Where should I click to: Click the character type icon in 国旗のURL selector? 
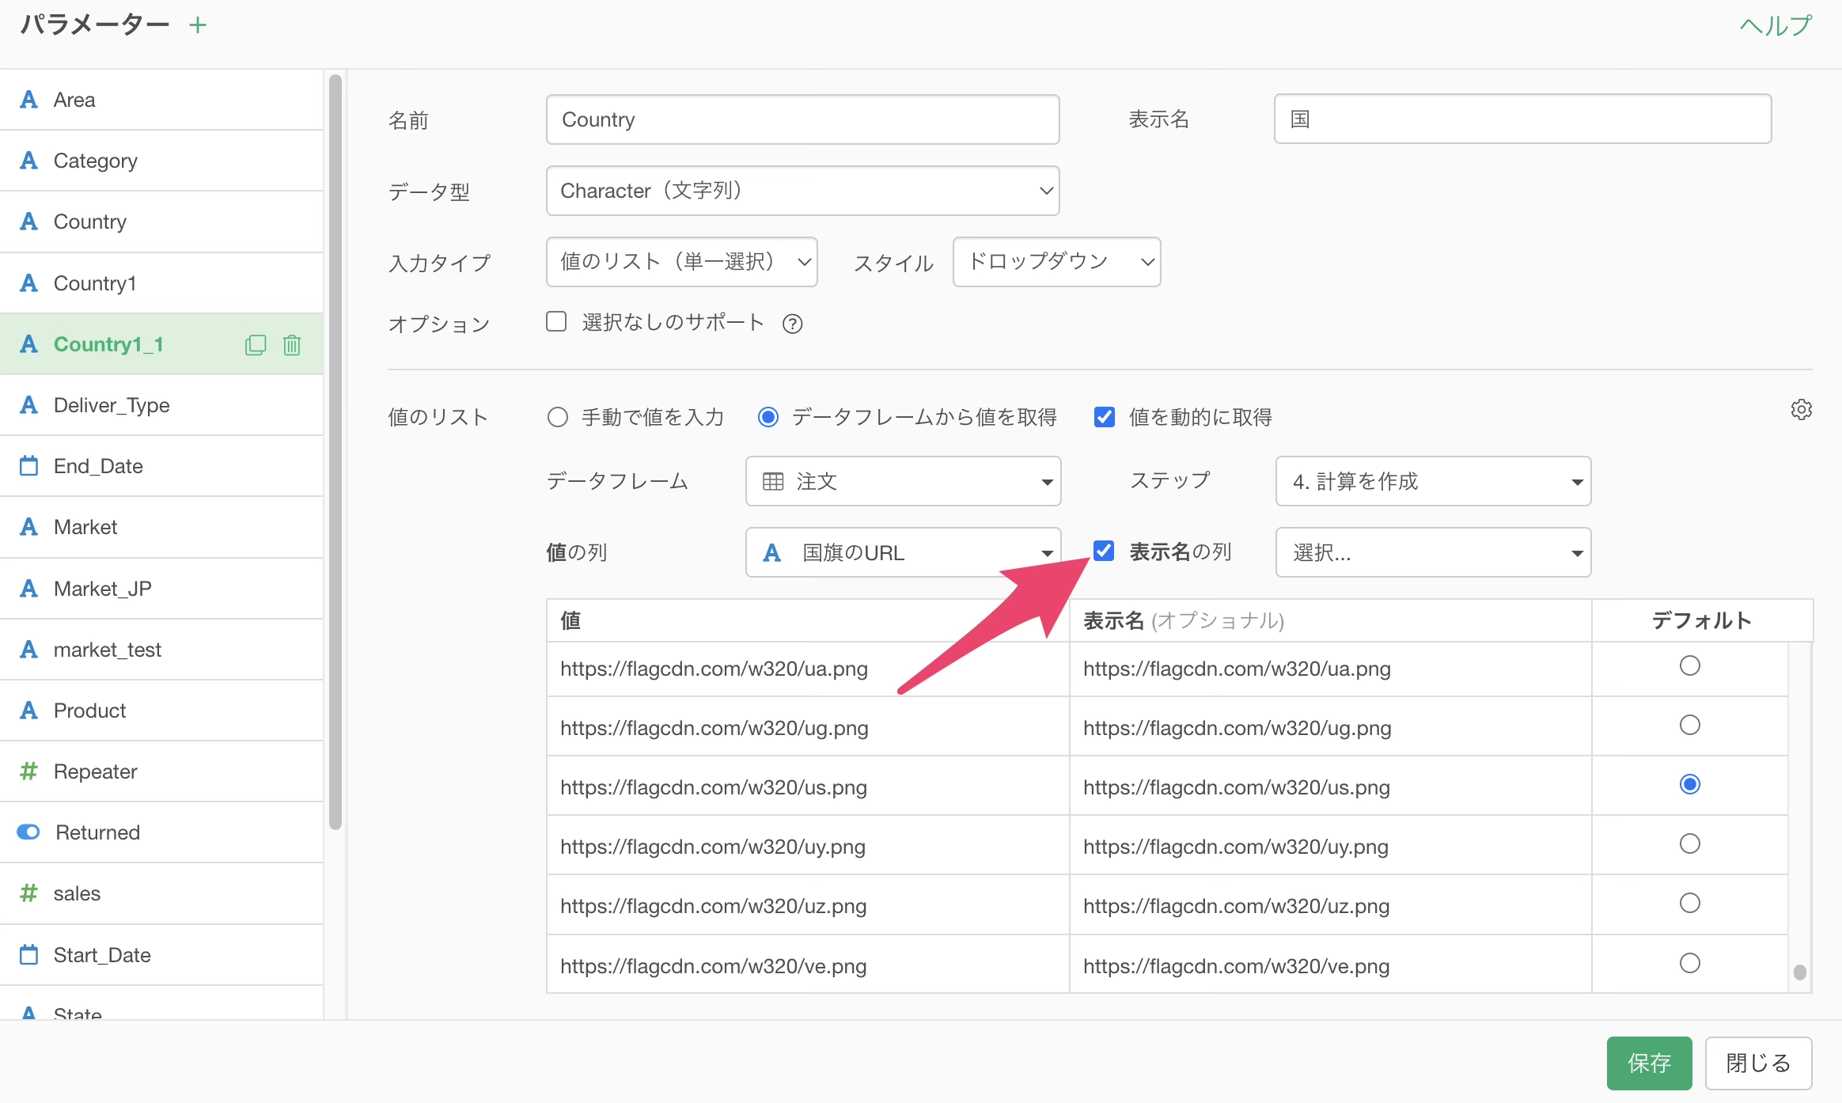pyautogui.click(x=772, y=552)
